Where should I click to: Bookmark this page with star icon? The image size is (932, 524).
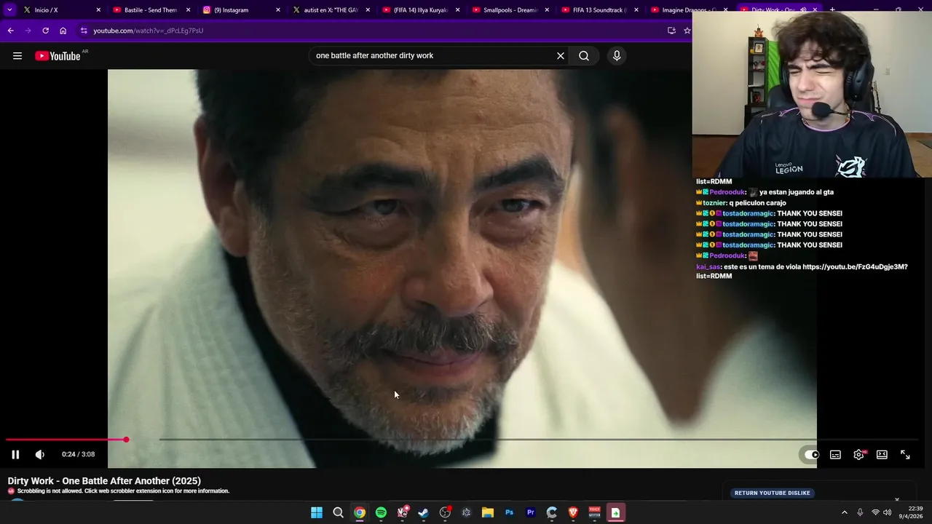pyautogui.click(x=686, y=31)
